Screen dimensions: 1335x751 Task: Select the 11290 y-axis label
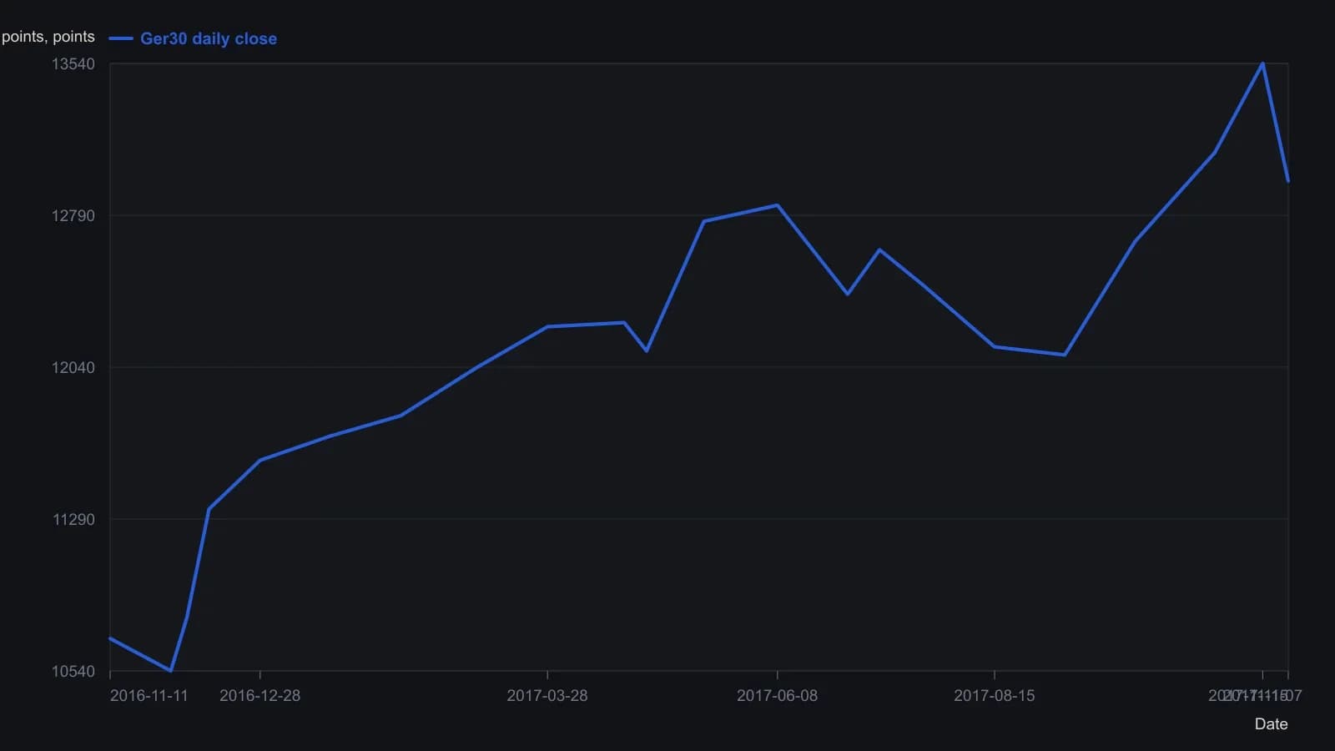click(73, 520)
